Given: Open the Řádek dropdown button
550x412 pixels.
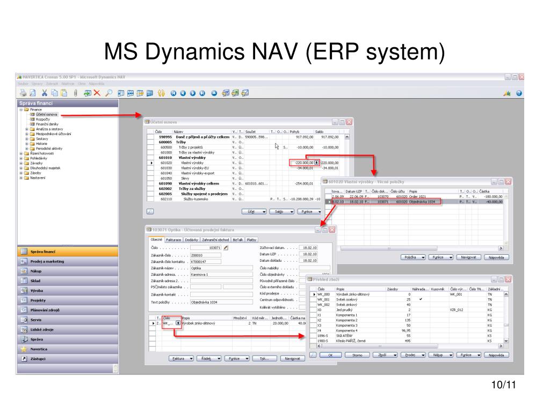Looking at the screenshot, I should coord(209,358).
